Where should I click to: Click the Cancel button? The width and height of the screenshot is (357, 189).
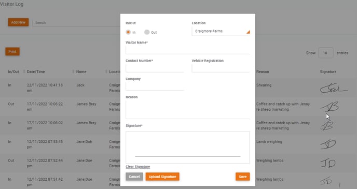134,177
